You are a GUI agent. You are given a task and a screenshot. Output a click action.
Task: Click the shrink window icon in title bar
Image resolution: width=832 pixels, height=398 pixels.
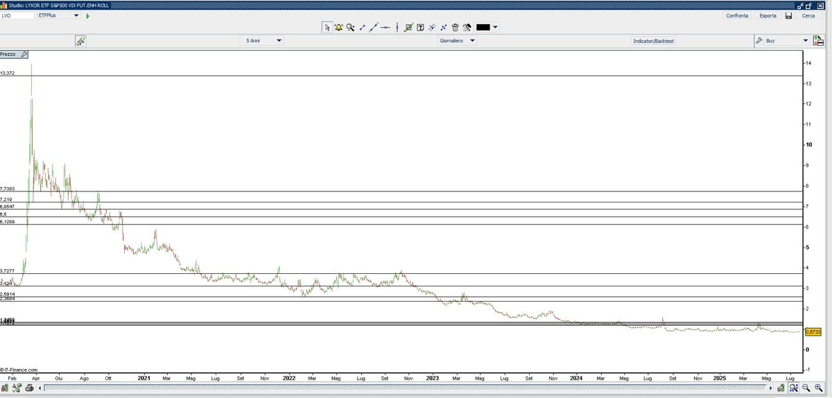tap(801, 5)
